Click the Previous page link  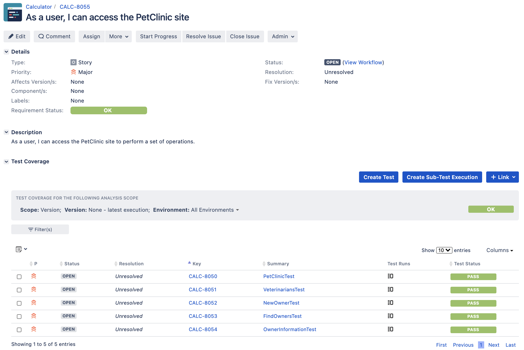pos(463,345)
